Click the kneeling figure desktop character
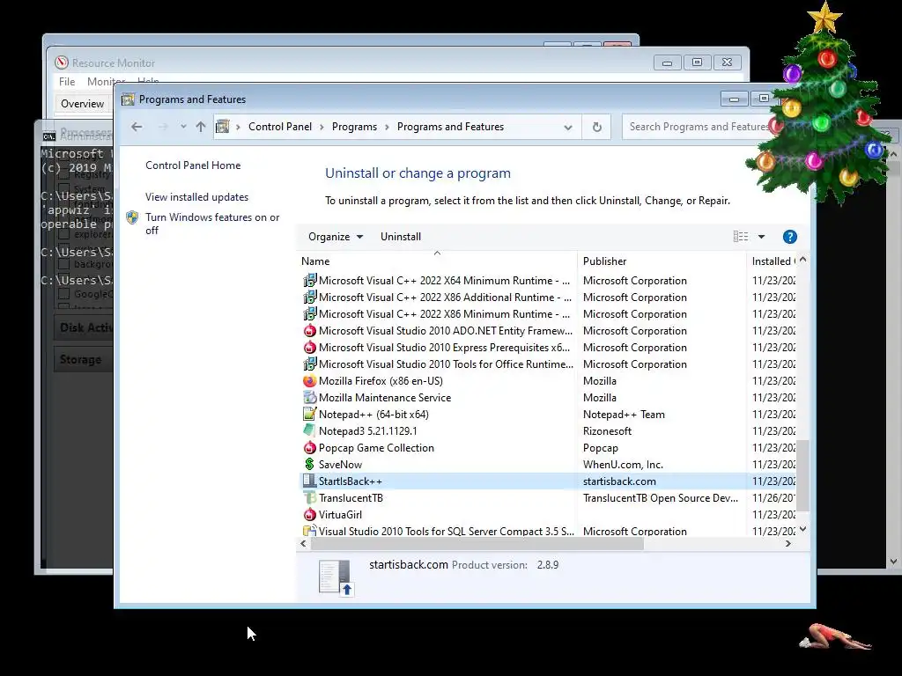Screen dimensions: 902x676 835,637
